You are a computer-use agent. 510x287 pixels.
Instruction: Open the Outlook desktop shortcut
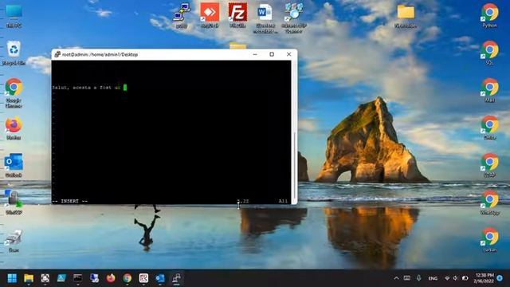(14, 165)
